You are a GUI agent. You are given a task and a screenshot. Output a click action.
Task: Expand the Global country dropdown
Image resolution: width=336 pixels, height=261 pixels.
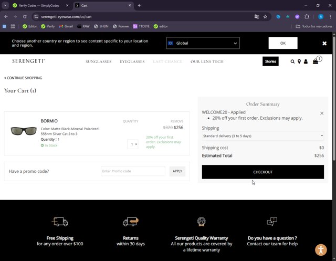coord(203,43)
